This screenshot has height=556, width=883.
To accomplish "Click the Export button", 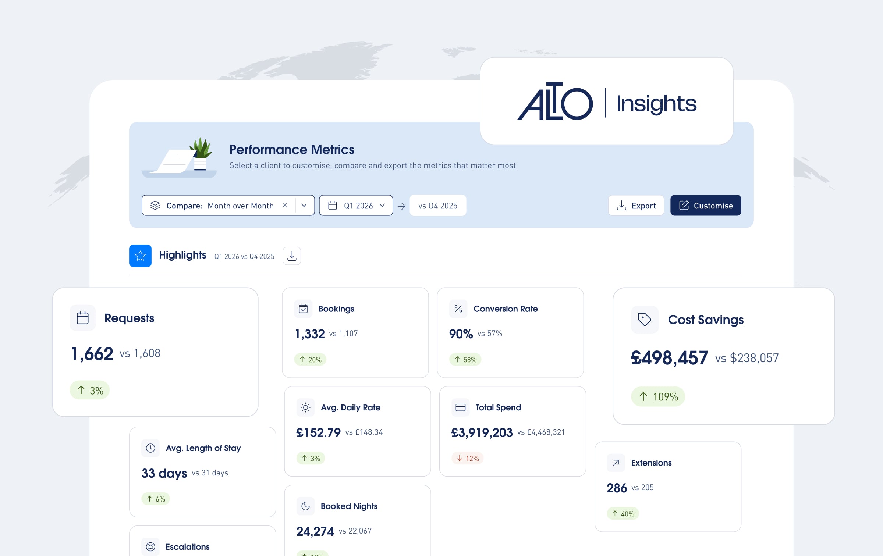I will [x=636, y=205].
